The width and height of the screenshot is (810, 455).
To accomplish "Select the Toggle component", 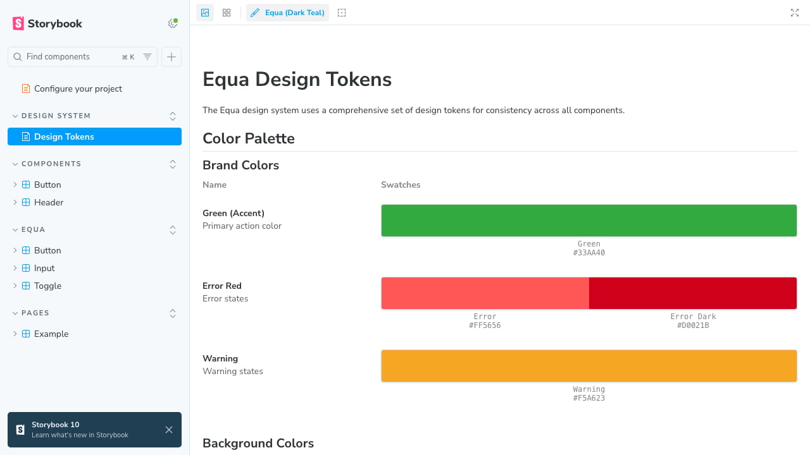I will (94, 286).
